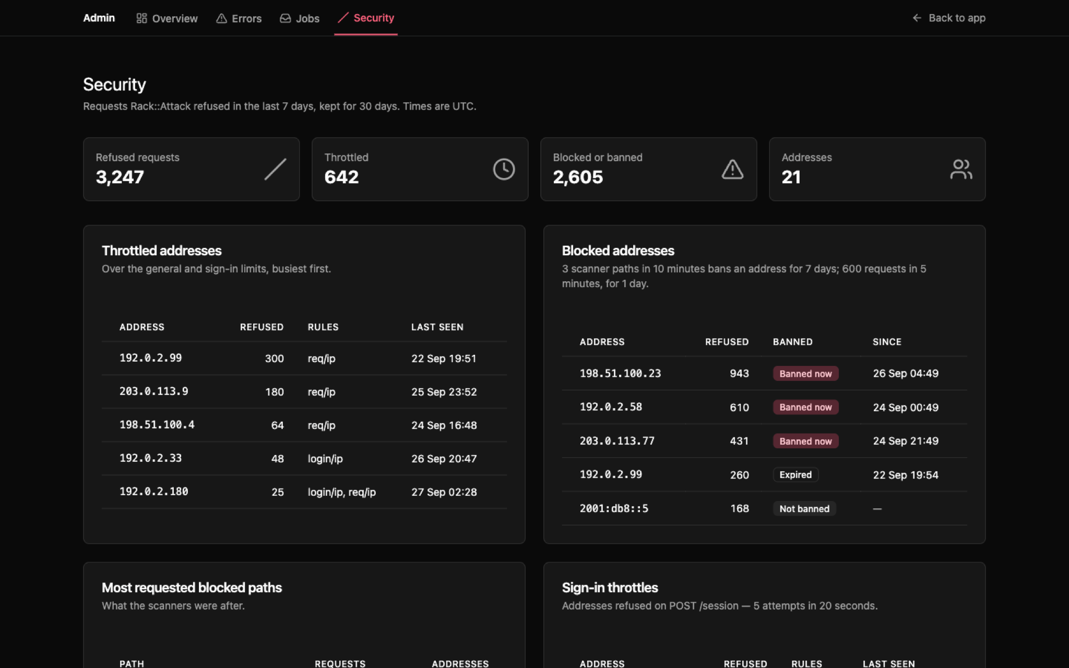The image size is (1069, 668).
Task: Click the 3,247 refused requests value
Action: 120,177
